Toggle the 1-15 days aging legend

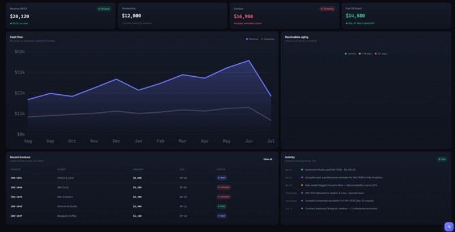pyautogui.click(x=365, y=54)
